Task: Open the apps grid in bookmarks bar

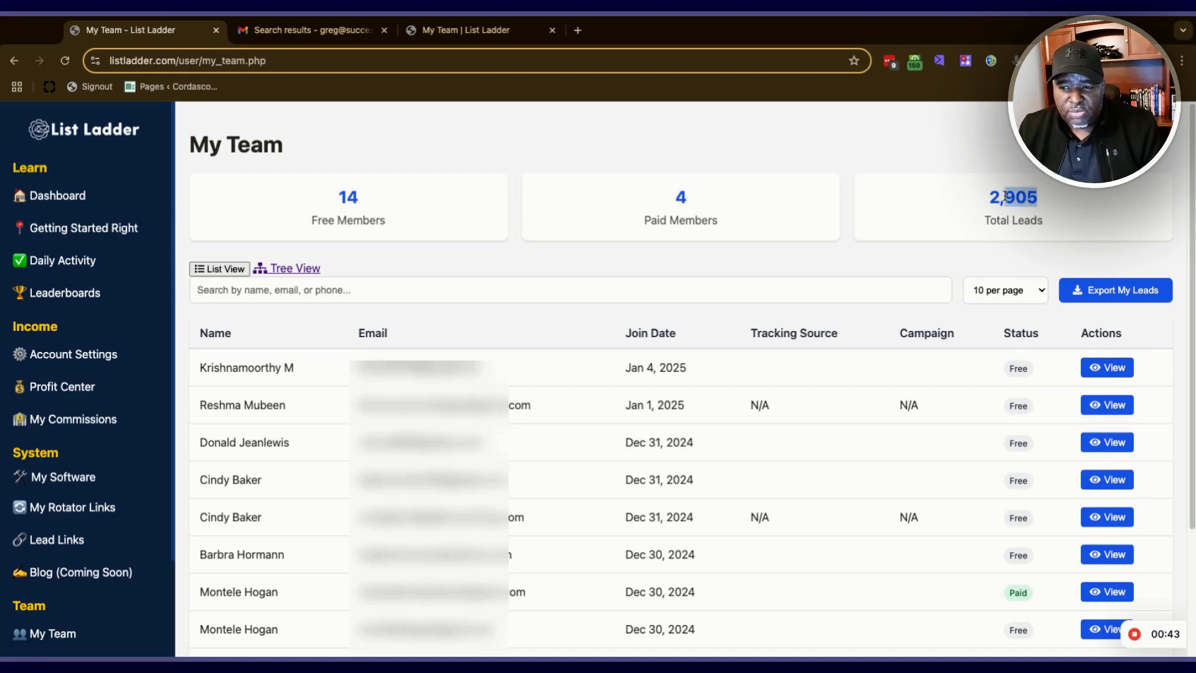Action: (x=17, y=87)
